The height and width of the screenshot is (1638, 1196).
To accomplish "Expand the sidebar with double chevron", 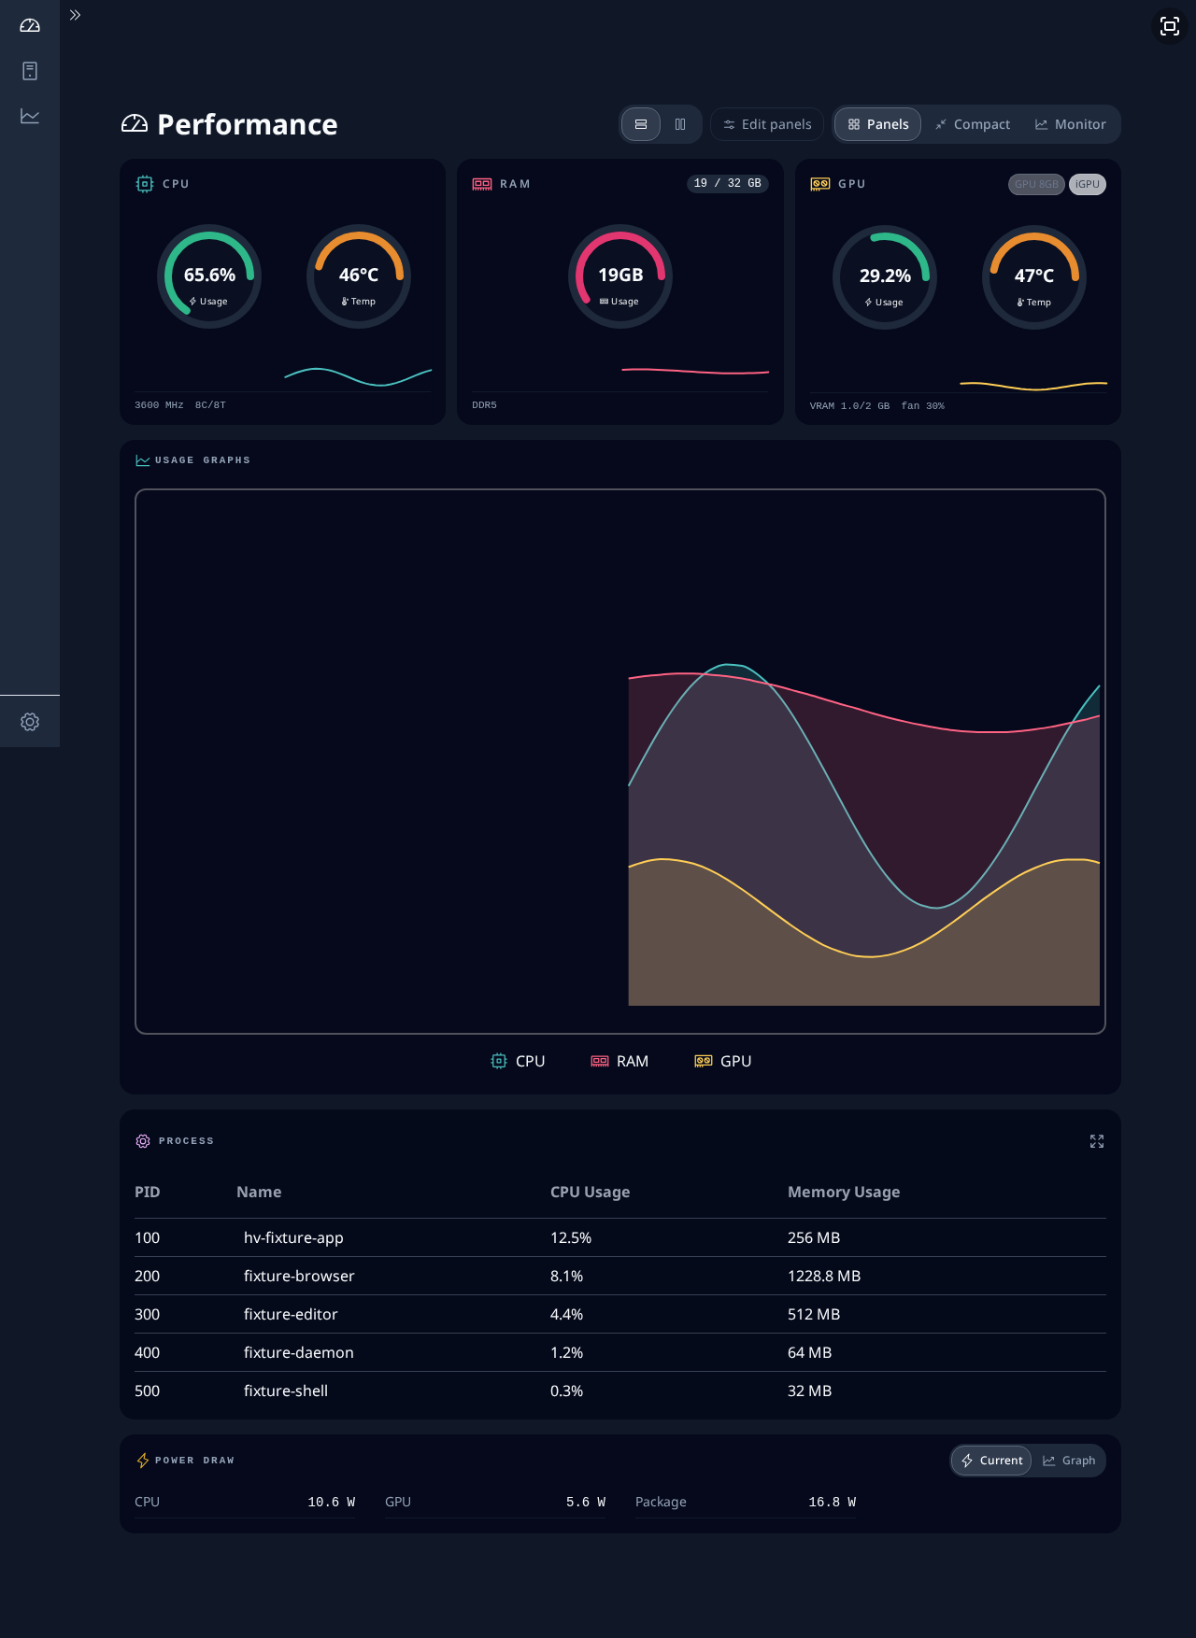I will tap(76, 15).
